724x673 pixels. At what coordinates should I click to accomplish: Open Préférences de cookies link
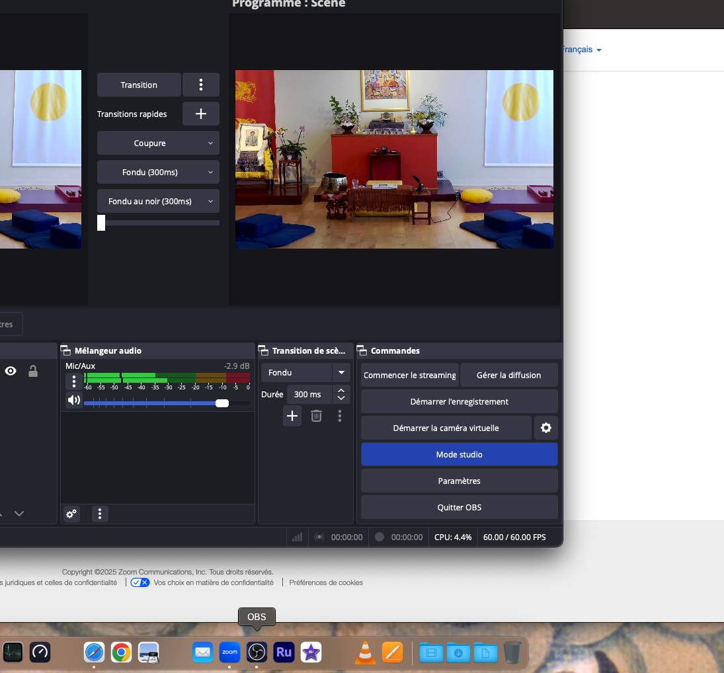point(326,582)
